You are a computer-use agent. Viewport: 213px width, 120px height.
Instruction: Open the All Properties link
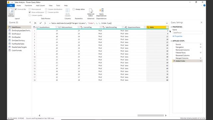tap(177, 36)
